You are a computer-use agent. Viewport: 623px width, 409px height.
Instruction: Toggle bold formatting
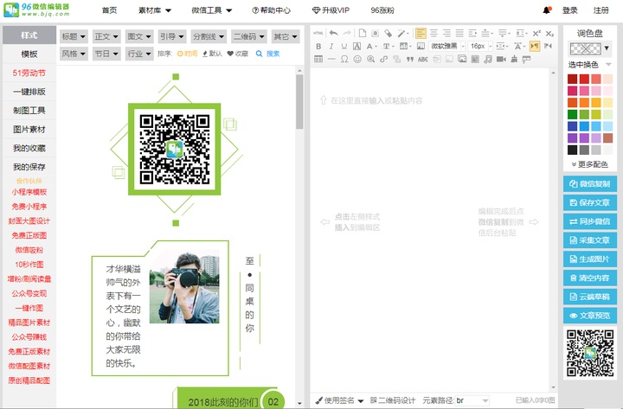pyautogui.click(x=318, y=47)
